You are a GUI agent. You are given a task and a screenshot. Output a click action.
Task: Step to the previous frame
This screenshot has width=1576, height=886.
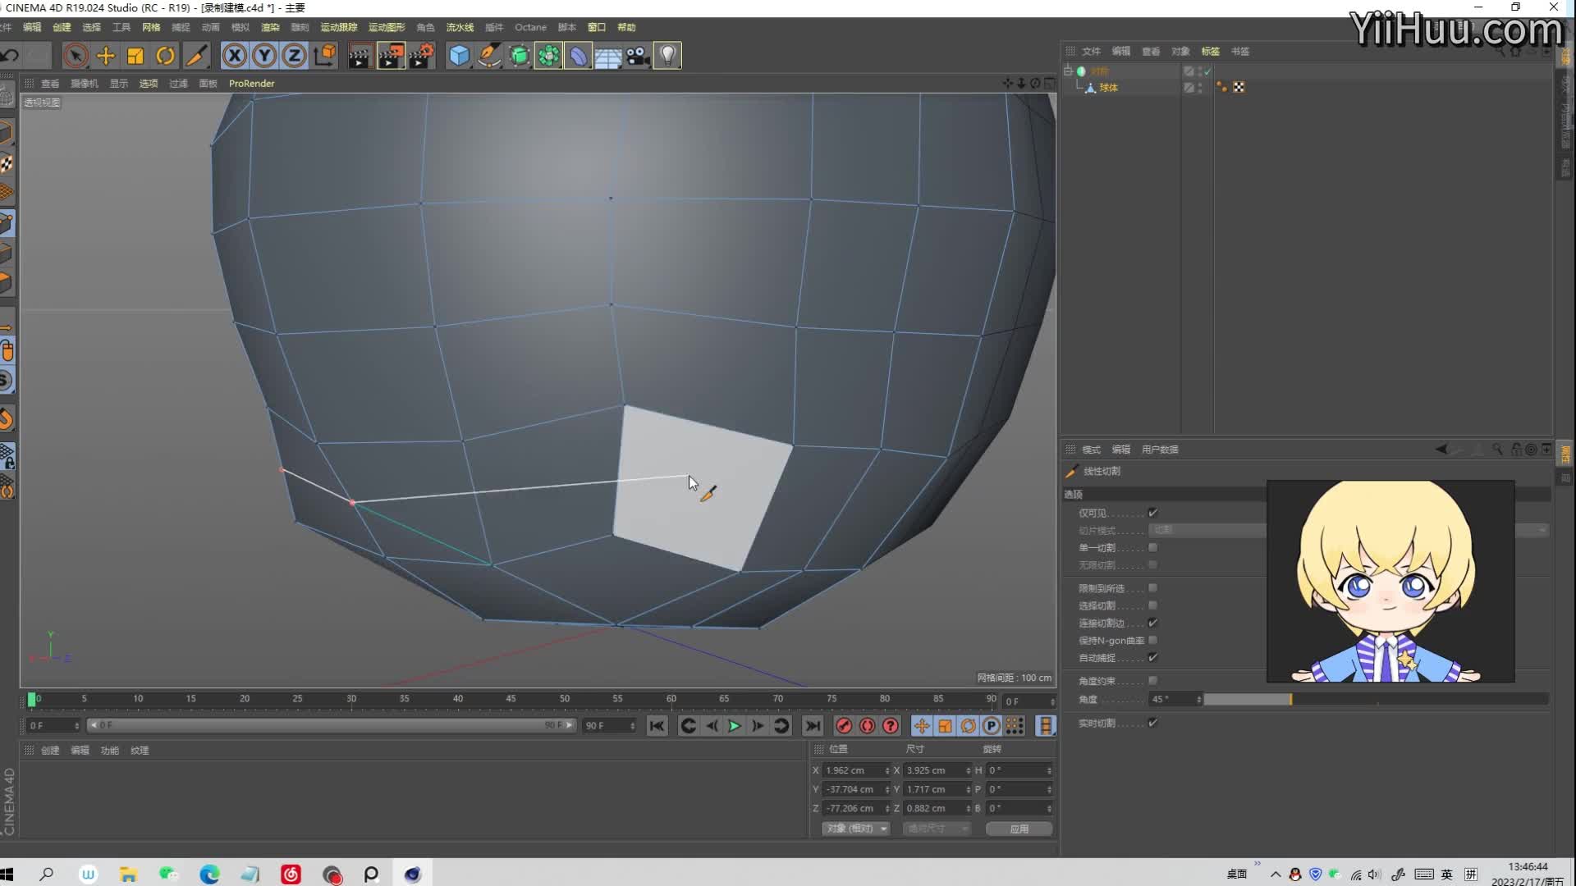[712, 726]
